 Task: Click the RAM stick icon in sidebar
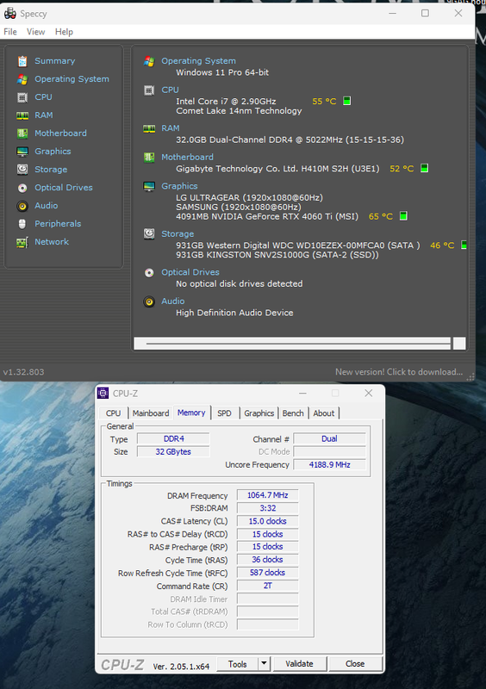[22, 115]
